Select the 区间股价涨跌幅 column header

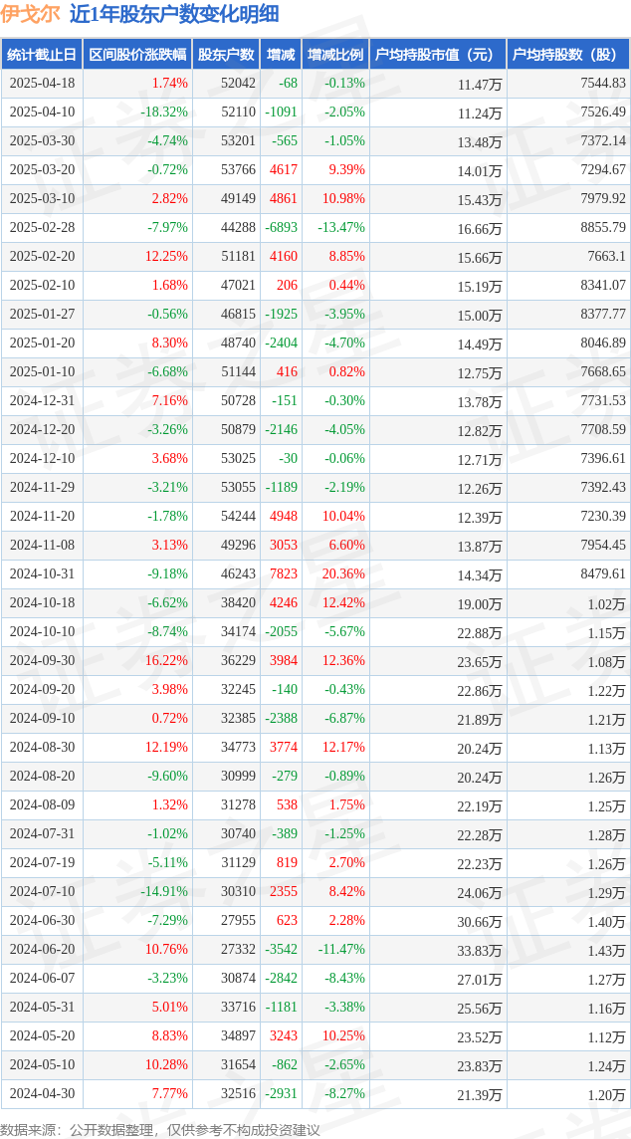click(137, 54)
